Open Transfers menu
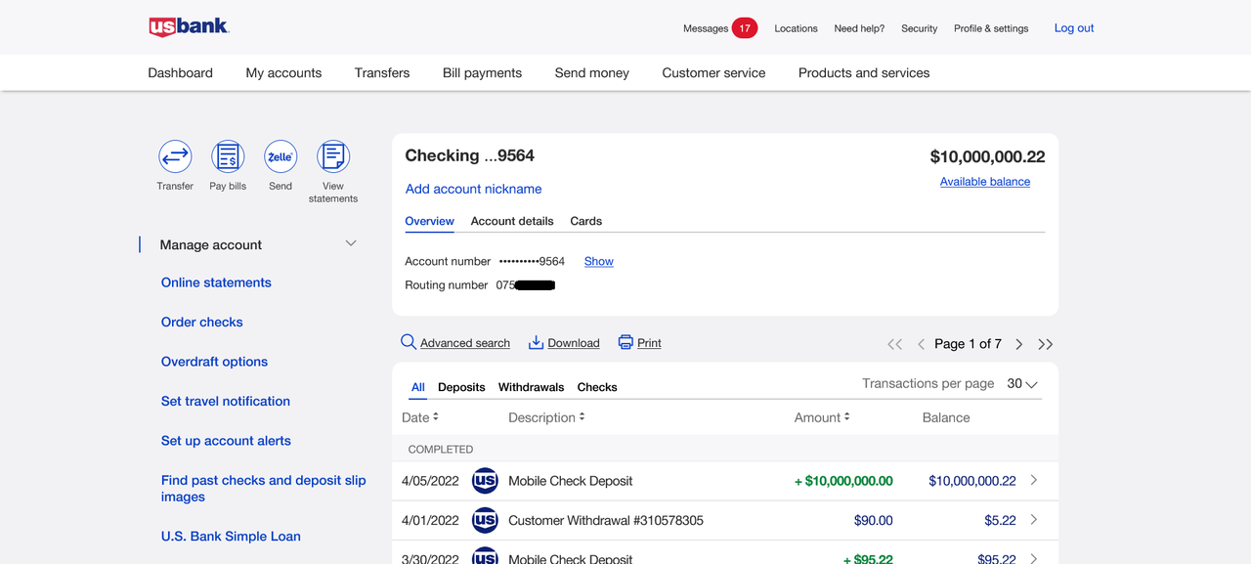The image size is (1251, 564). 382,72
